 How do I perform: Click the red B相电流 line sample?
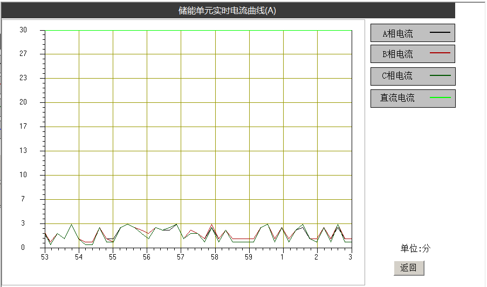(x=440, y=54)
